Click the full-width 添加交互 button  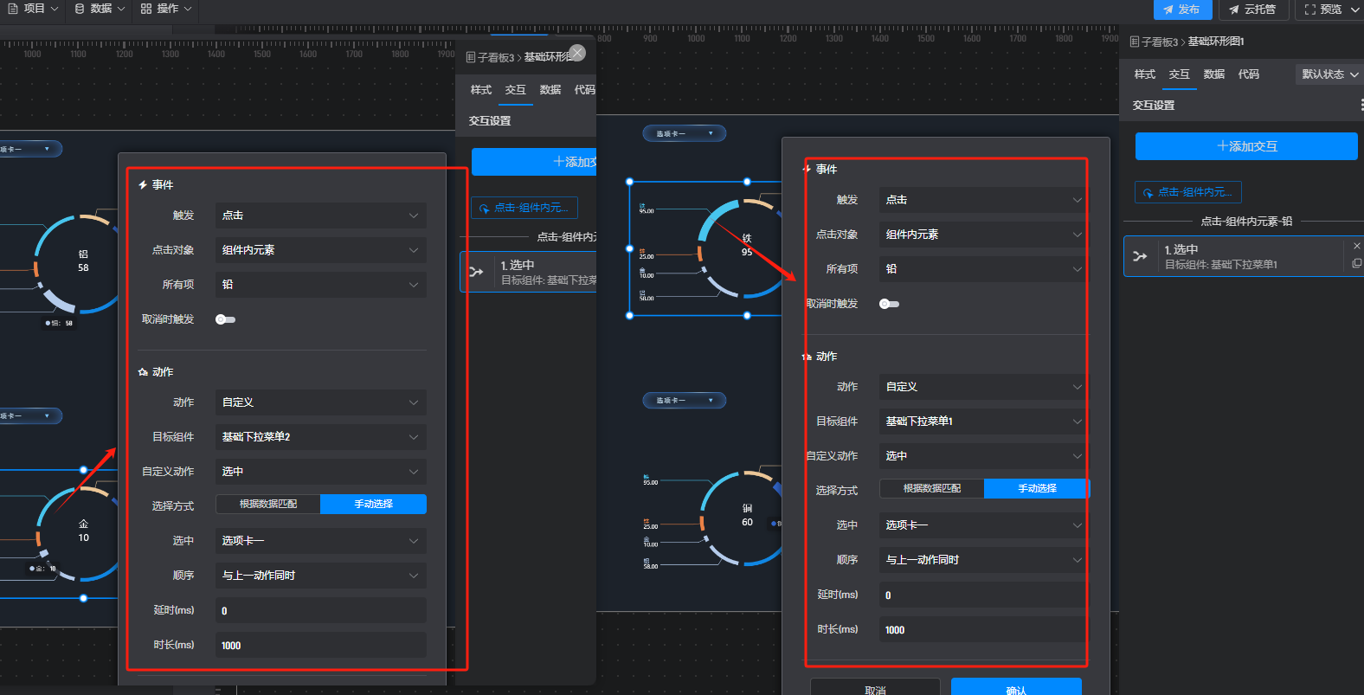(1246, 146)
